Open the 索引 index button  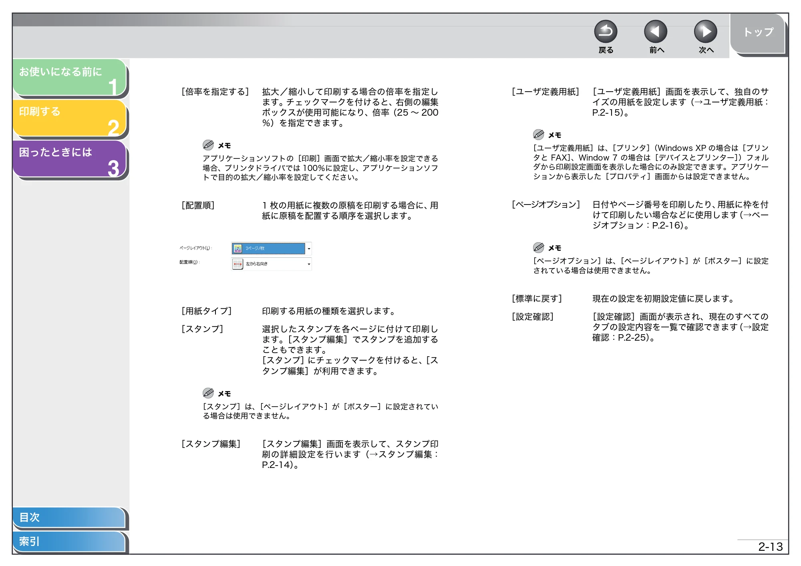pyautogui.click(x=69, y=541)
